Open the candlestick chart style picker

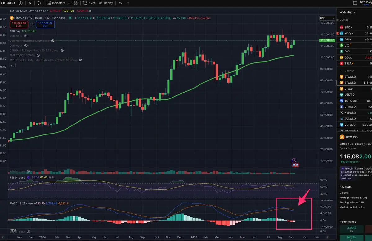point(39,3)
